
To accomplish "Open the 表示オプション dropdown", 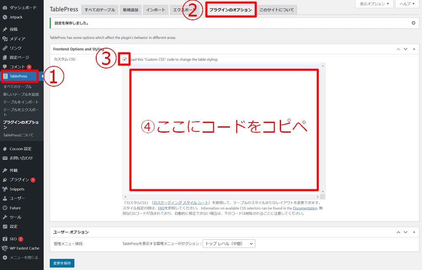I will [x=374, y=4].
